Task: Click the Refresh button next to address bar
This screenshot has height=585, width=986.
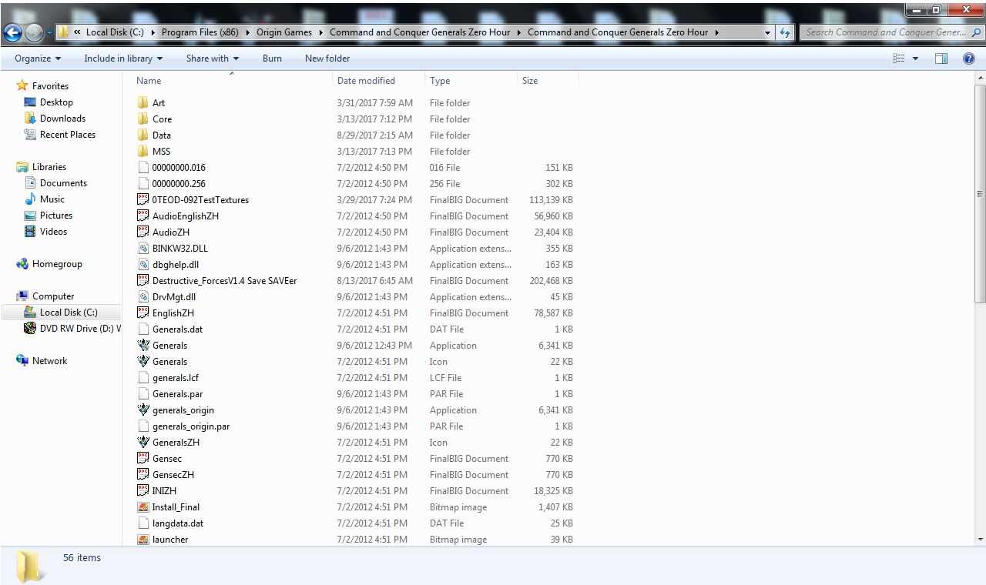Action: click(785, 32)
